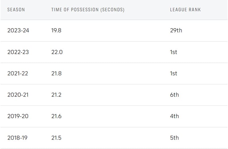Click the 21.5 possession time value
The image size is (228, 149).
pos(56,138)
